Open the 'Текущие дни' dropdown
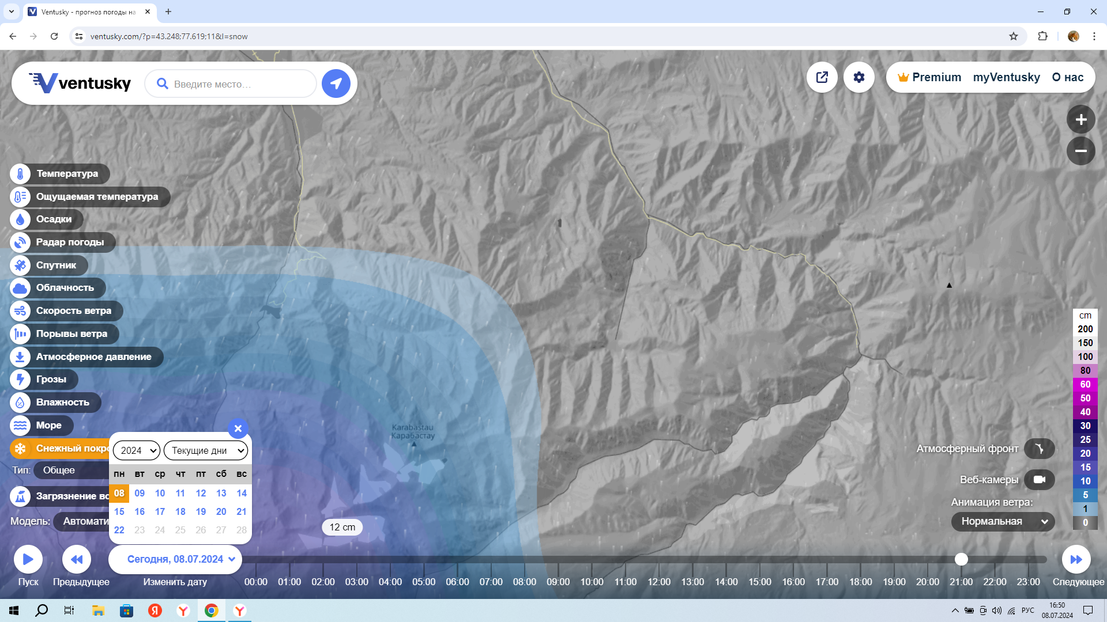Image resolution: width=1107 pixels, height=622 pixels. click(x=206, y=450)
